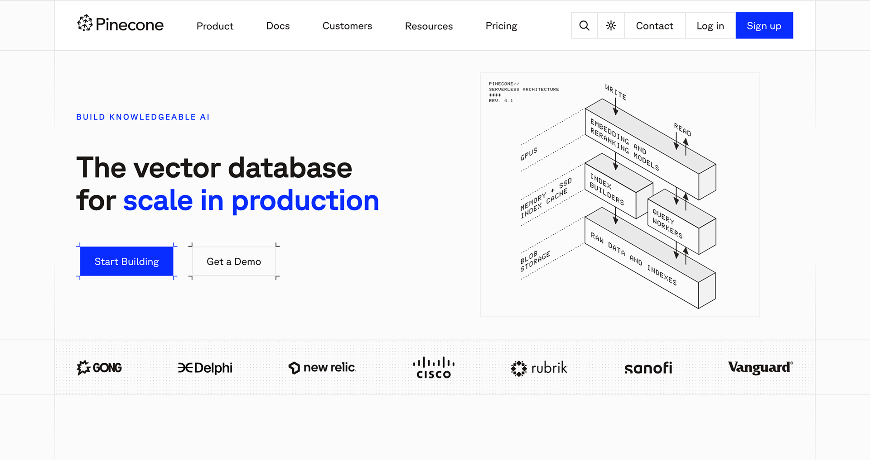The height and width of the screenshot is (460, 870).
Task: Request a demo with Get a Demo
Action: coord(234,261)
